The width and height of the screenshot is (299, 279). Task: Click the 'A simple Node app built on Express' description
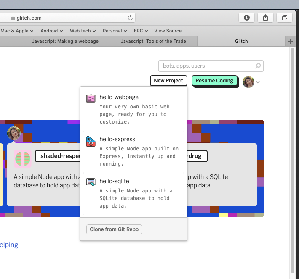[139, 156]
